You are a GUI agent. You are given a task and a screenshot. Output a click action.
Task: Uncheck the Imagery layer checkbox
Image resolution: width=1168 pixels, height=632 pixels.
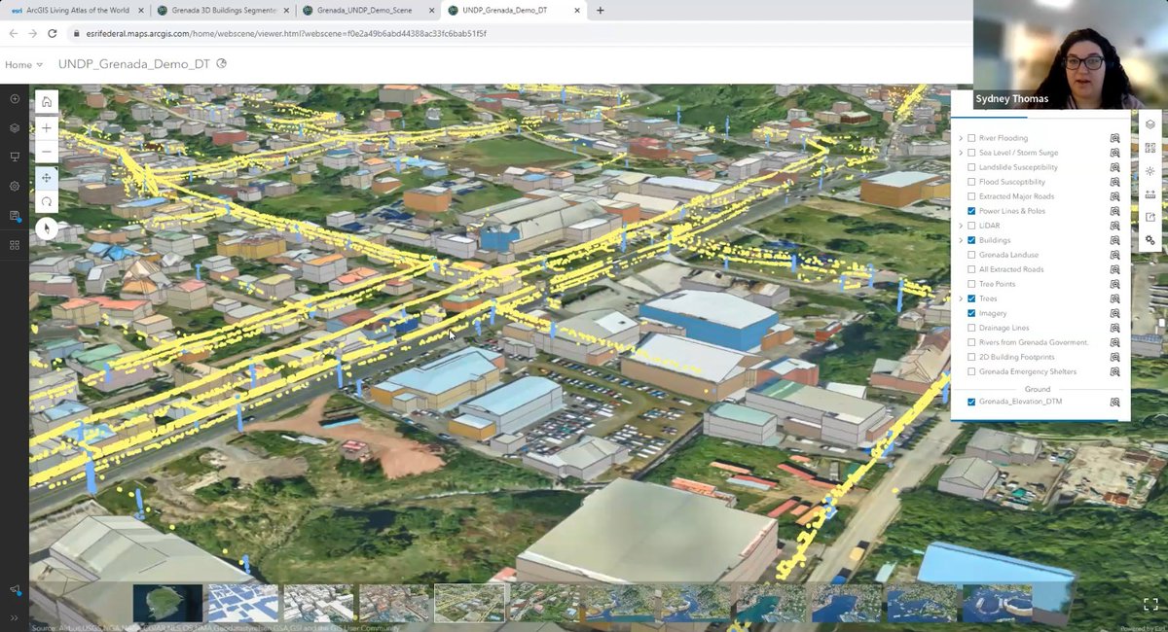971,313
